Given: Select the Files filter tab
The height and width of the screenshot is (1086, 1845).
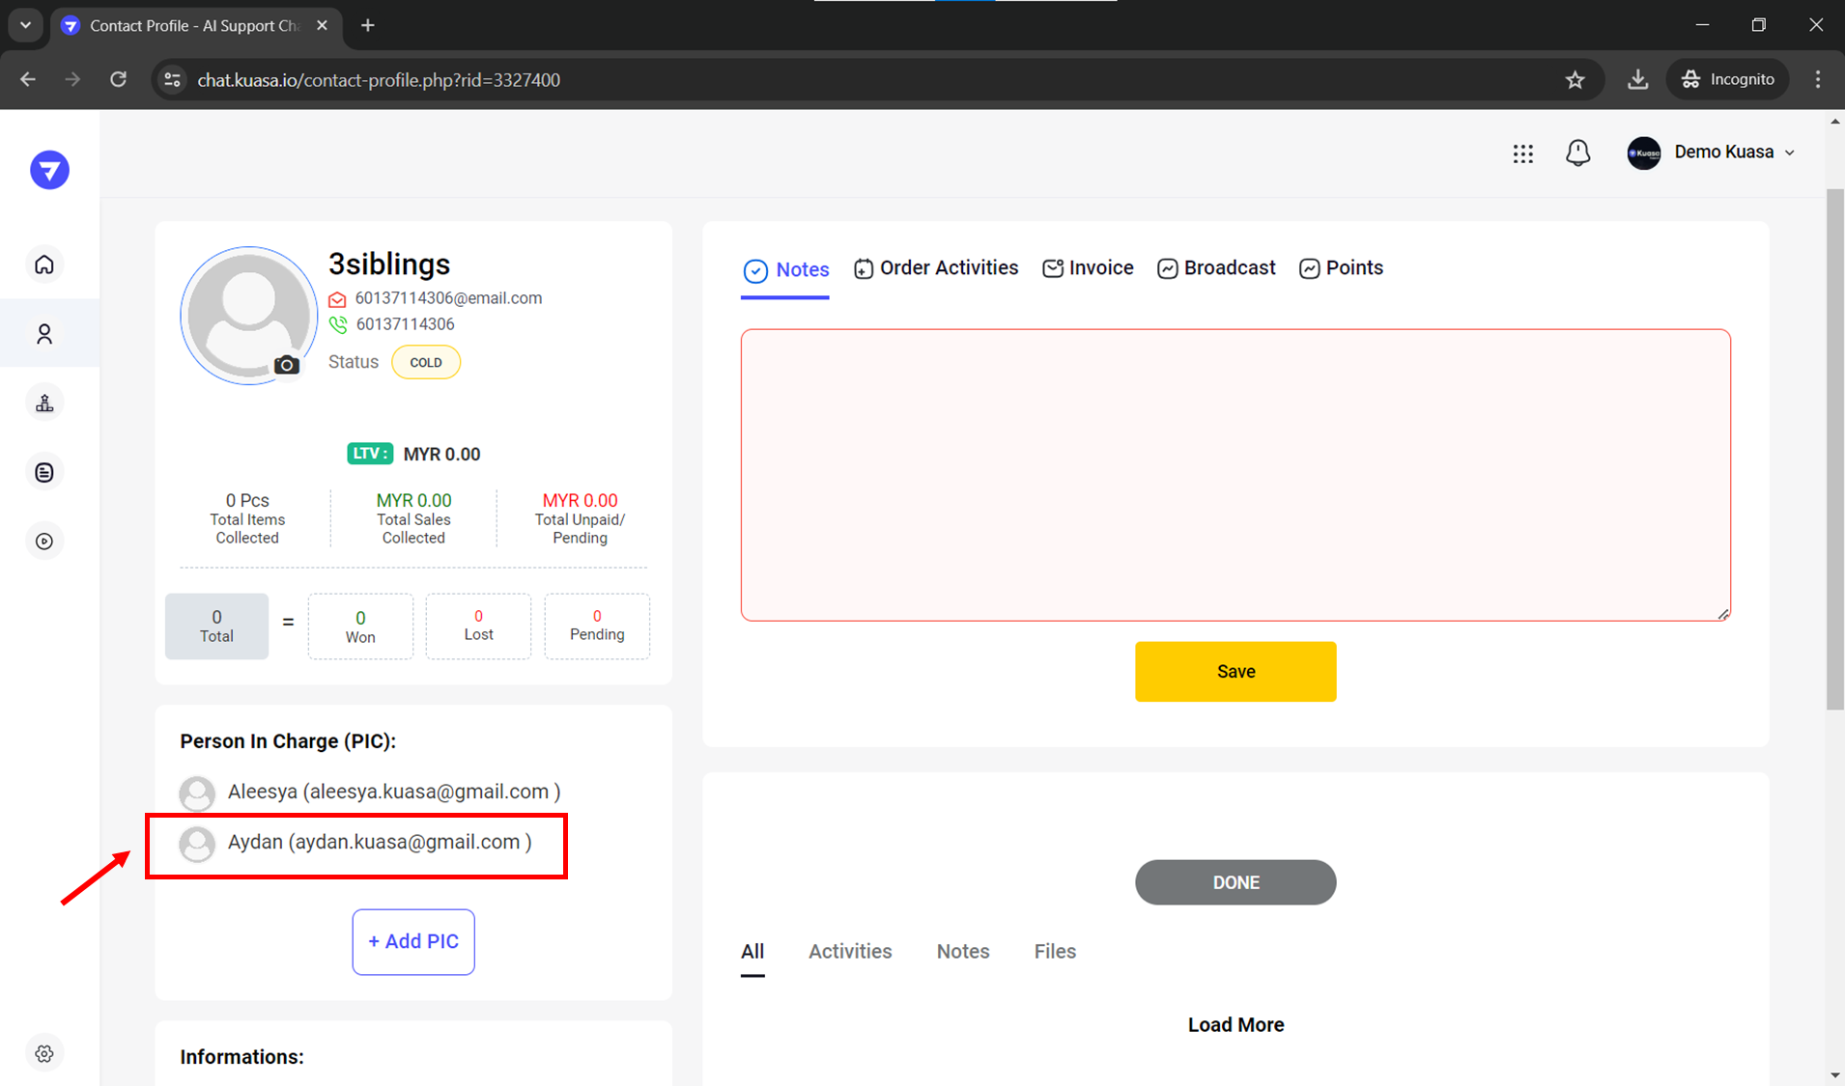Looking at the screenshot, I should [1054, 951].
